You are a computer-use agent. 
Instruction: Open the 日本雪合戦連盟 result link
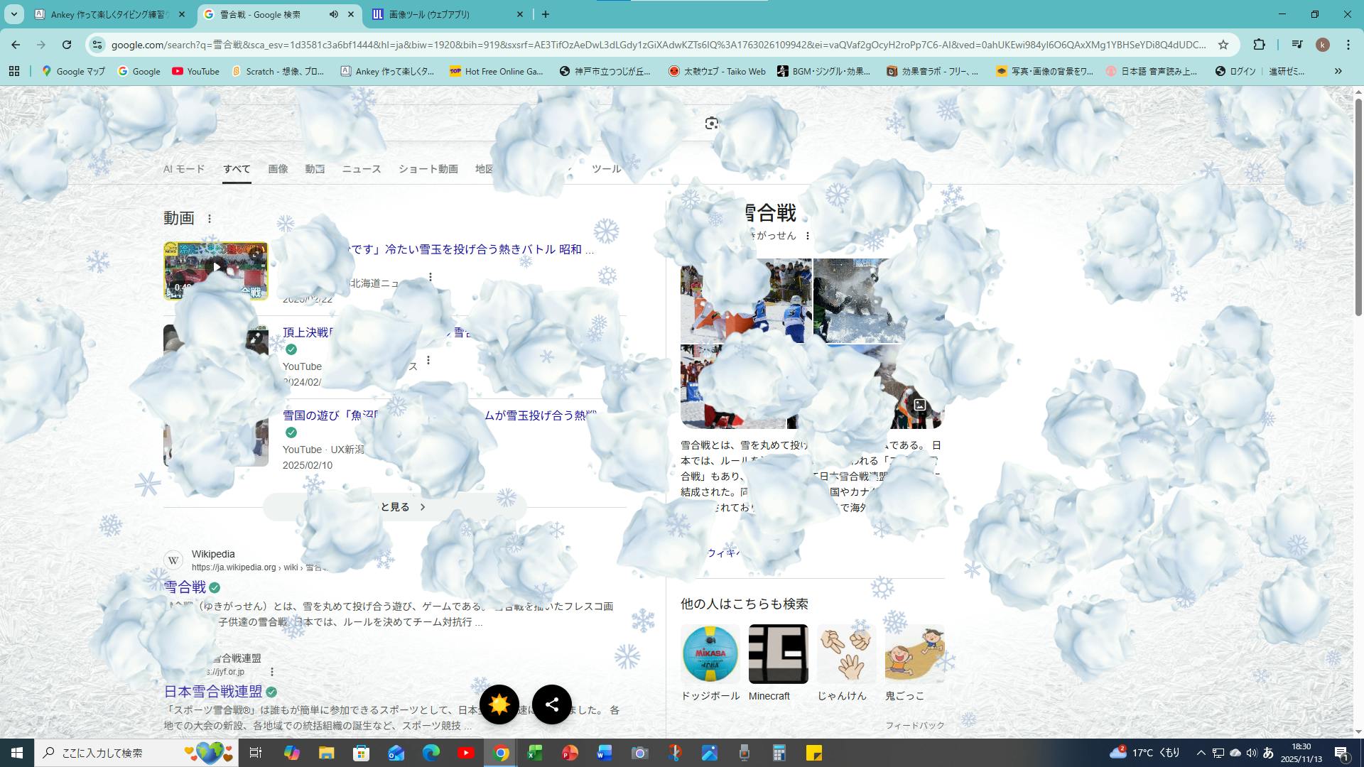point(213,691)
